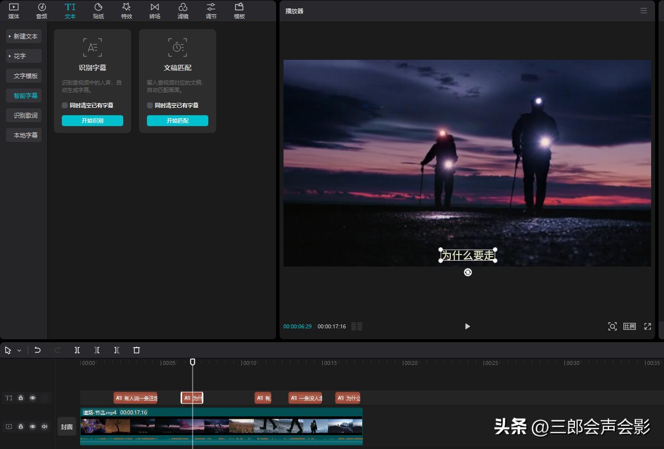Hide the text track with its eye toggle

pyautogui.click(x=33, y=398)
